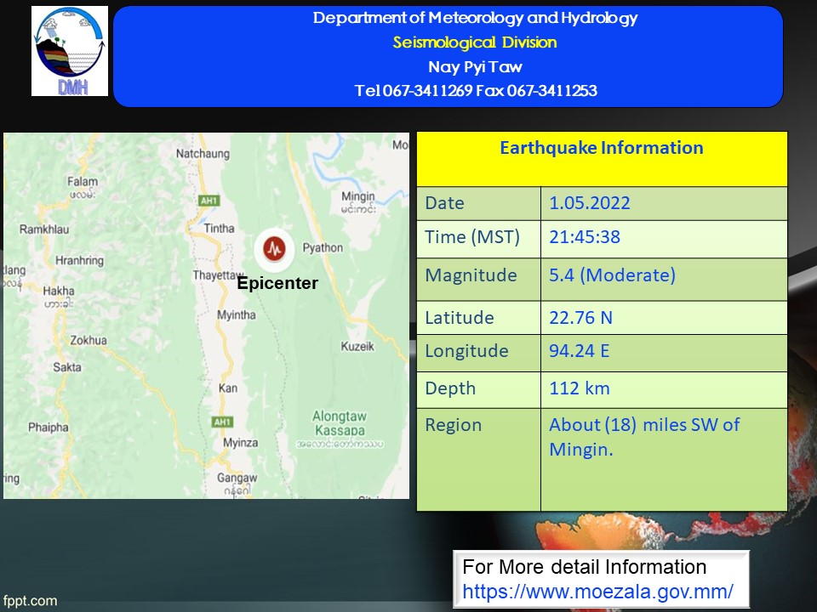817x612 pixels.
Task: Click the time value '21:45:38'
Action: (x=585, y=237)
